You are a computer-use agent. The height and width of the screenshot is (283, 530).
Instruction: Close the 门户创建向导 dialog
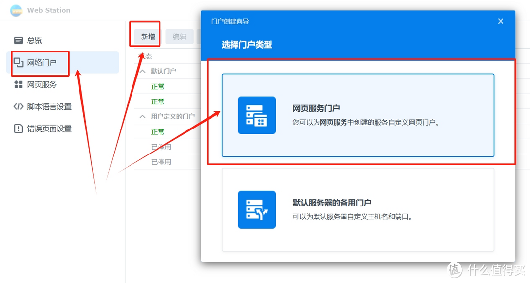(x=500, y=21)
